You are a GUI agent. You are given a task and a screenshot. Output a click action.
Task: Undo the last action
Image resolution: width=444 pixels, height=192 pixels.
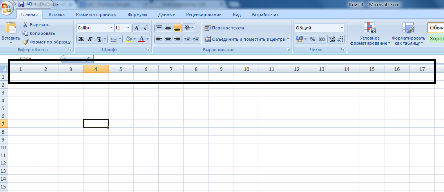29,4
